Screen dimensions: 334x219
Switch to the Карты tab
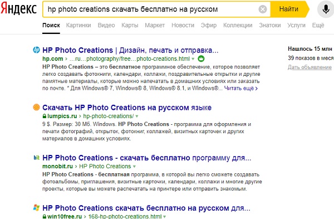pyautogui.click(x=130, y=25)
